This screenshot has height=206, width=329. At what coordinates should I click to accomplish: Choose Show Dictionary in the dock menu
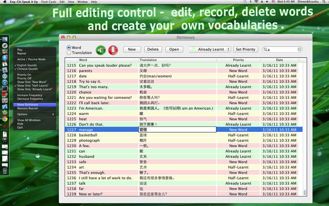click(35, 105)
